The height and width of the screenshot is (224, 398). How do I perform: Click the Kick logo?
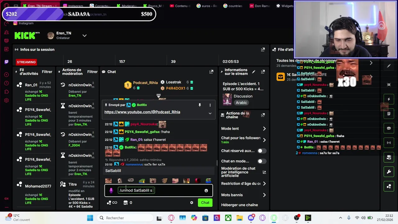(x=27, y=35)
